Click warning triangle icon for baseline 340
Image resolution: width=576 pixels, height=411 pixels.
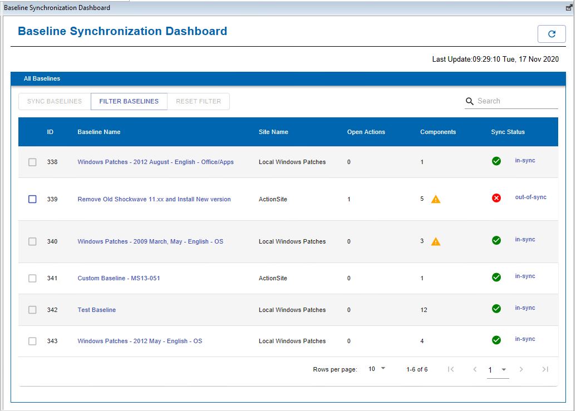point(436,241)
